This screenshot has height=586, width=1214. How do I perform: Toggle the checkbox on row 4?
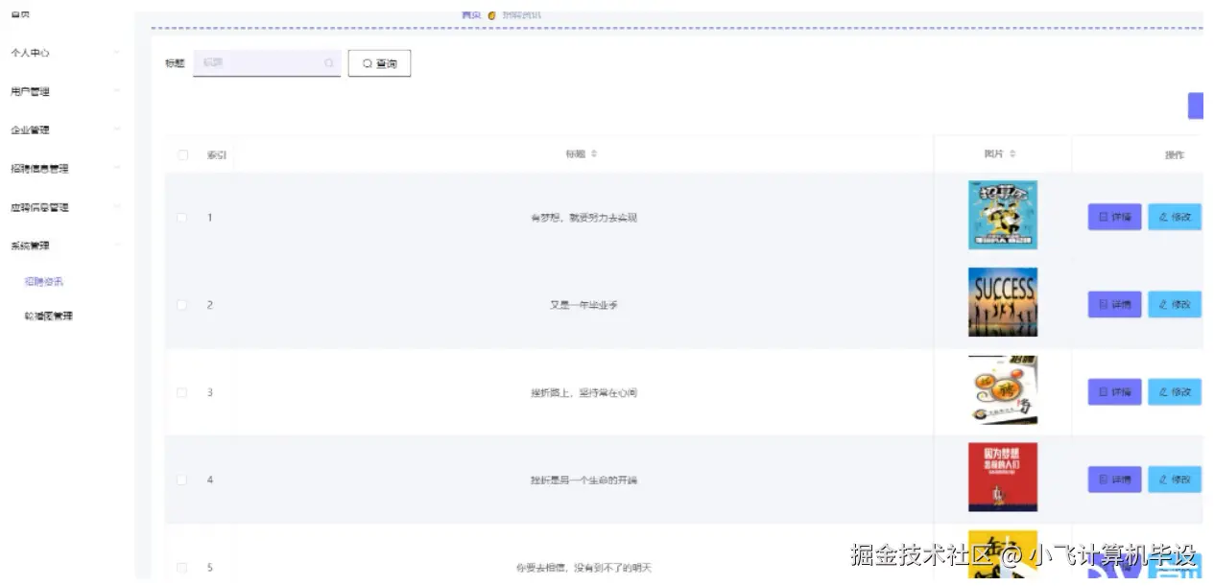click(x=182, y=480)
